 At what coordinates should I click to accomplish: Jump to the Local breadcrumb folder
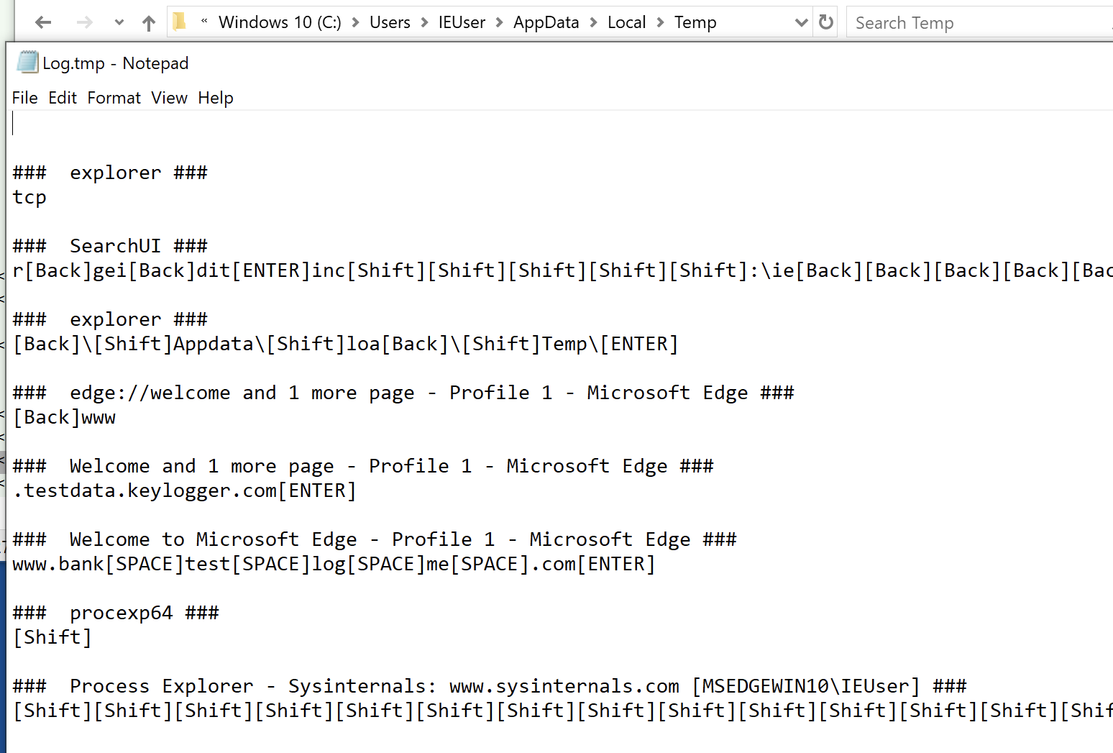point(626,23)
